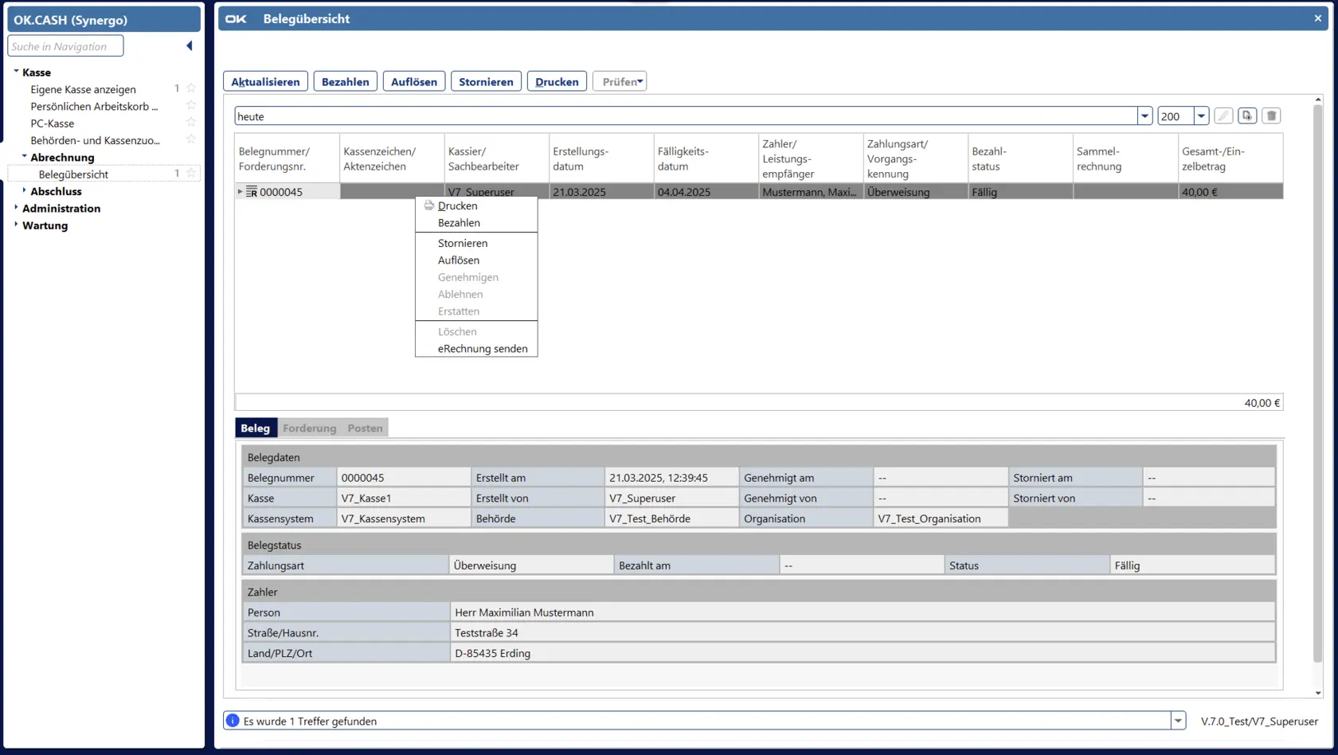Click the Stornieren toolbar button
Viewport: 1338px width, 755px height.
pos(486,82)
